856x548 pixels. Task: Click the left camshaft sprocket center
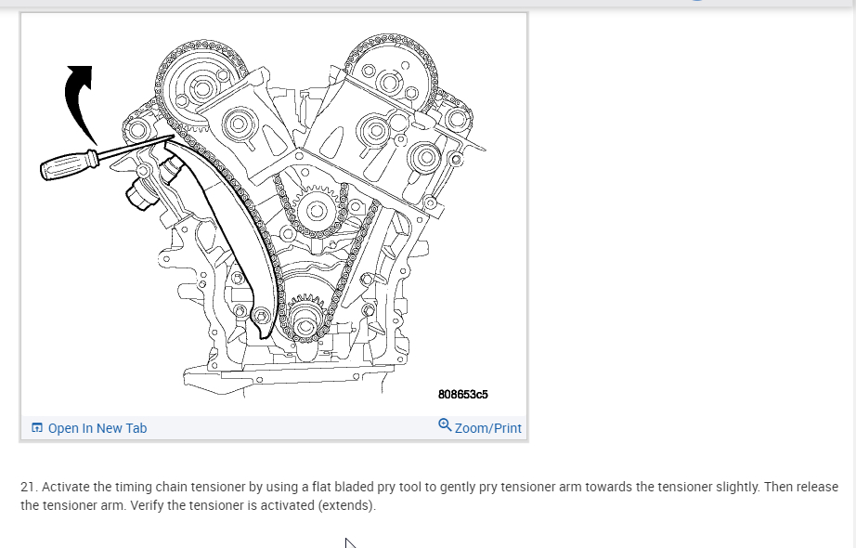click(202, 88)
